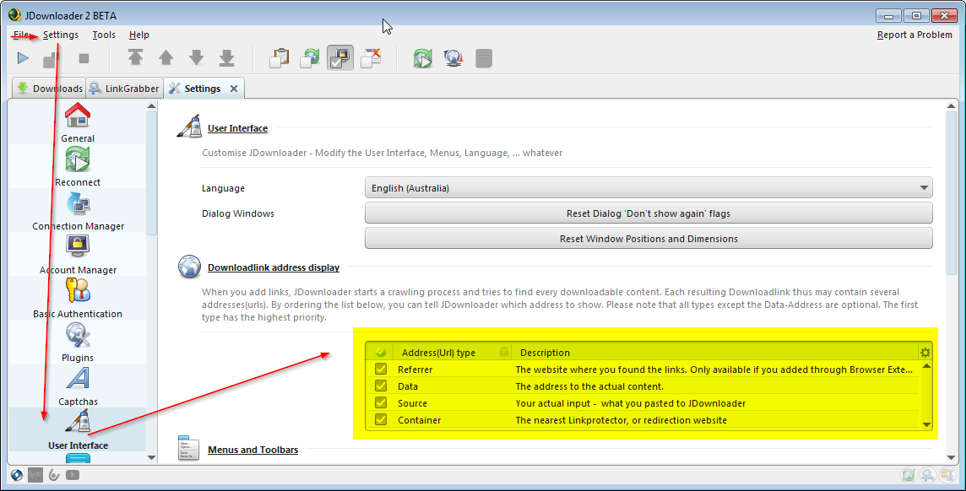966x491 pixels.
Task: Open Plugins settings in sidebar
Action: tap(78, 343)
